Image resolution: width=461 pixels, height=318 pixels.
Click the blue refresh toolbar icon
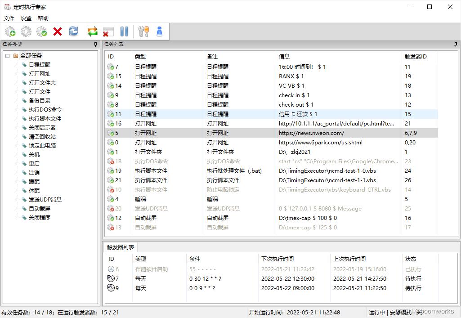[x=73, y=31]
